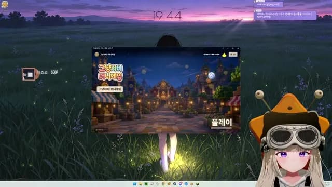Screen dimensions: 332x187
Task: Click the SOOP streamer badge icon
Action: point(31,74)
